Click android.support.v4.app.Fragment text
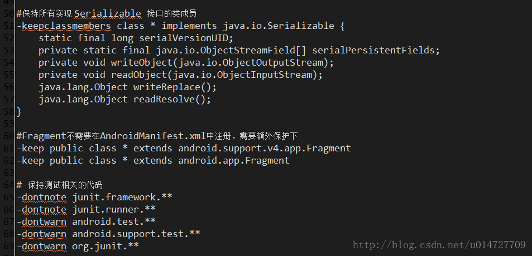The width and height of the screenshot is (532, 256). (x=265, y=148)
